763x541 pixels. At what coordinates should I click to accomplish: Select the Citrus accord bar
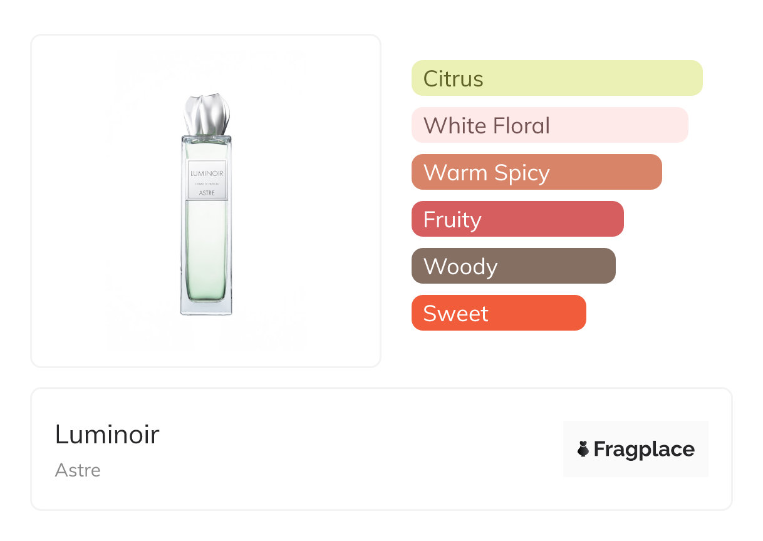[x=556, y=78]
